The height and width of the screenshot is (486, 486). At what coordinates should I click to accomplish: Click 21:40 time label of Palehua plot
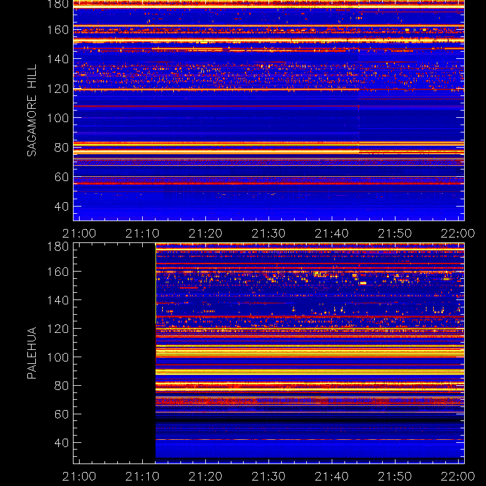pyautogui.click(x=332, y=476)
